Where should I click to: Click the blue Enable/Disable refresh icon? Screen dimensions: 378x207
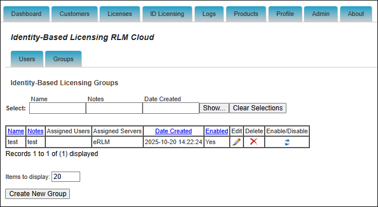pyautogui.click(x=287, y=142)
